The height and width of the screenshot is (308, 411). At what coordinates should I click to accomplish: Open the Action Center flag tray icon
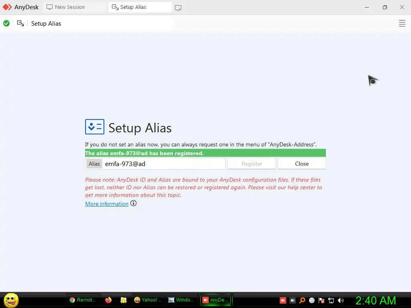click(321, 300)
